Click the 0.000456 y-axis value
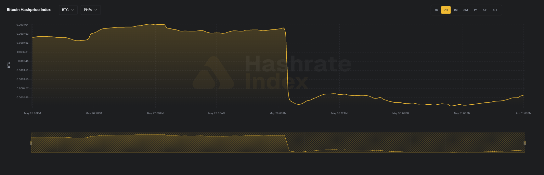Screen dimensions: 544x175 pos(22,98)
